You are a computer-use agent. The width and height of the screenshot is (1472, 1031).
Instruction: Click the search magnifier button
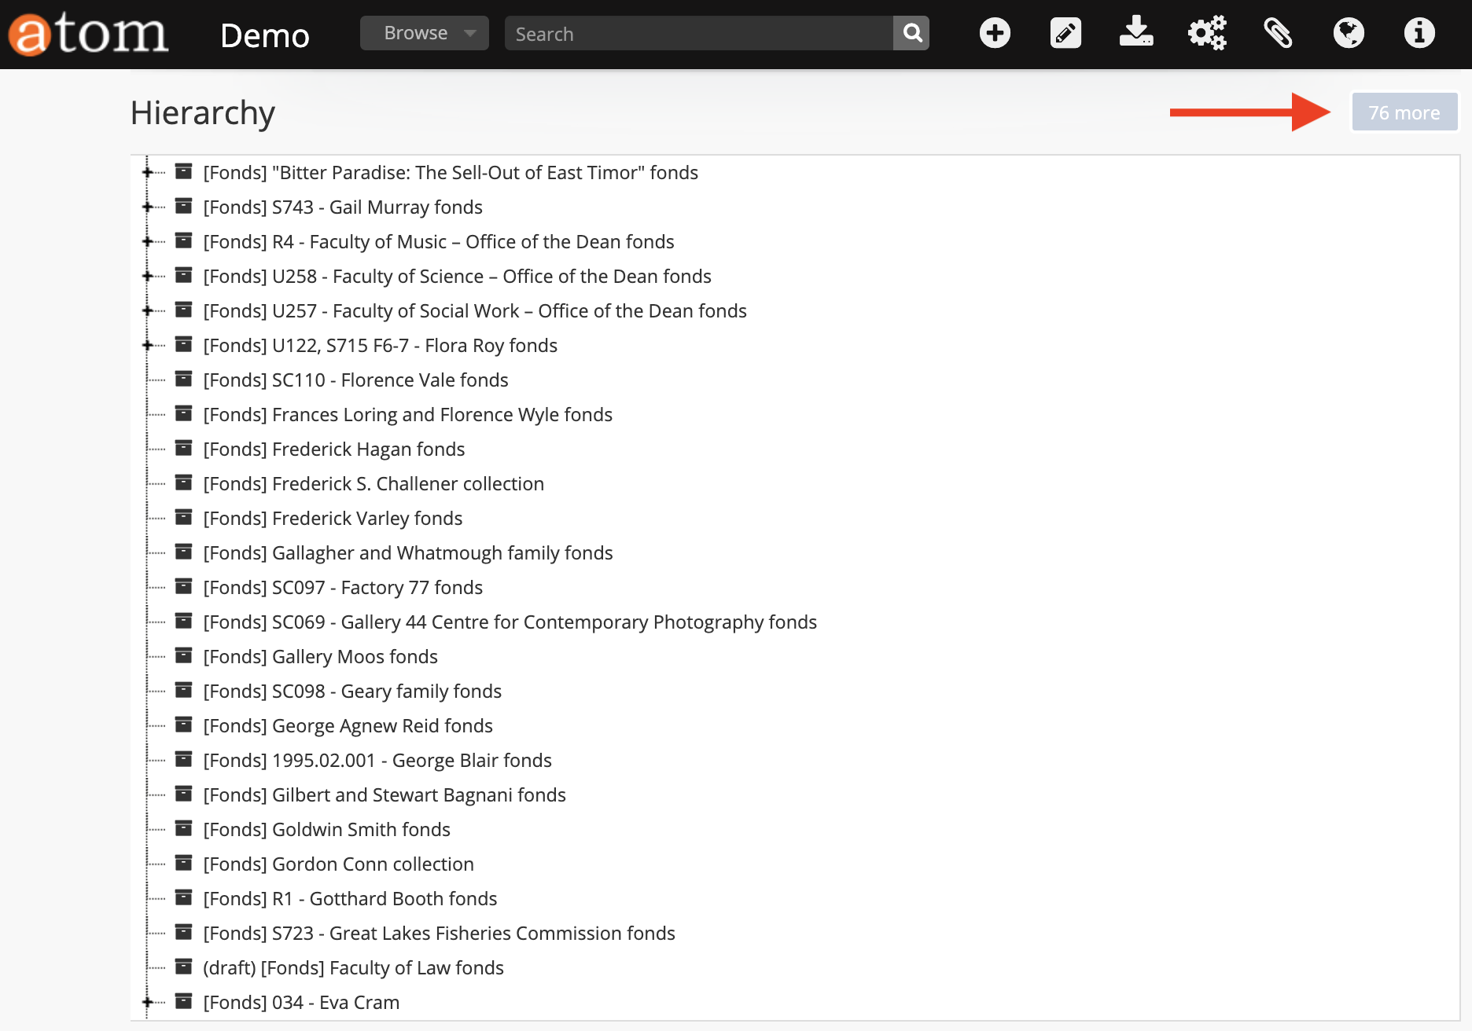[911, 33]
